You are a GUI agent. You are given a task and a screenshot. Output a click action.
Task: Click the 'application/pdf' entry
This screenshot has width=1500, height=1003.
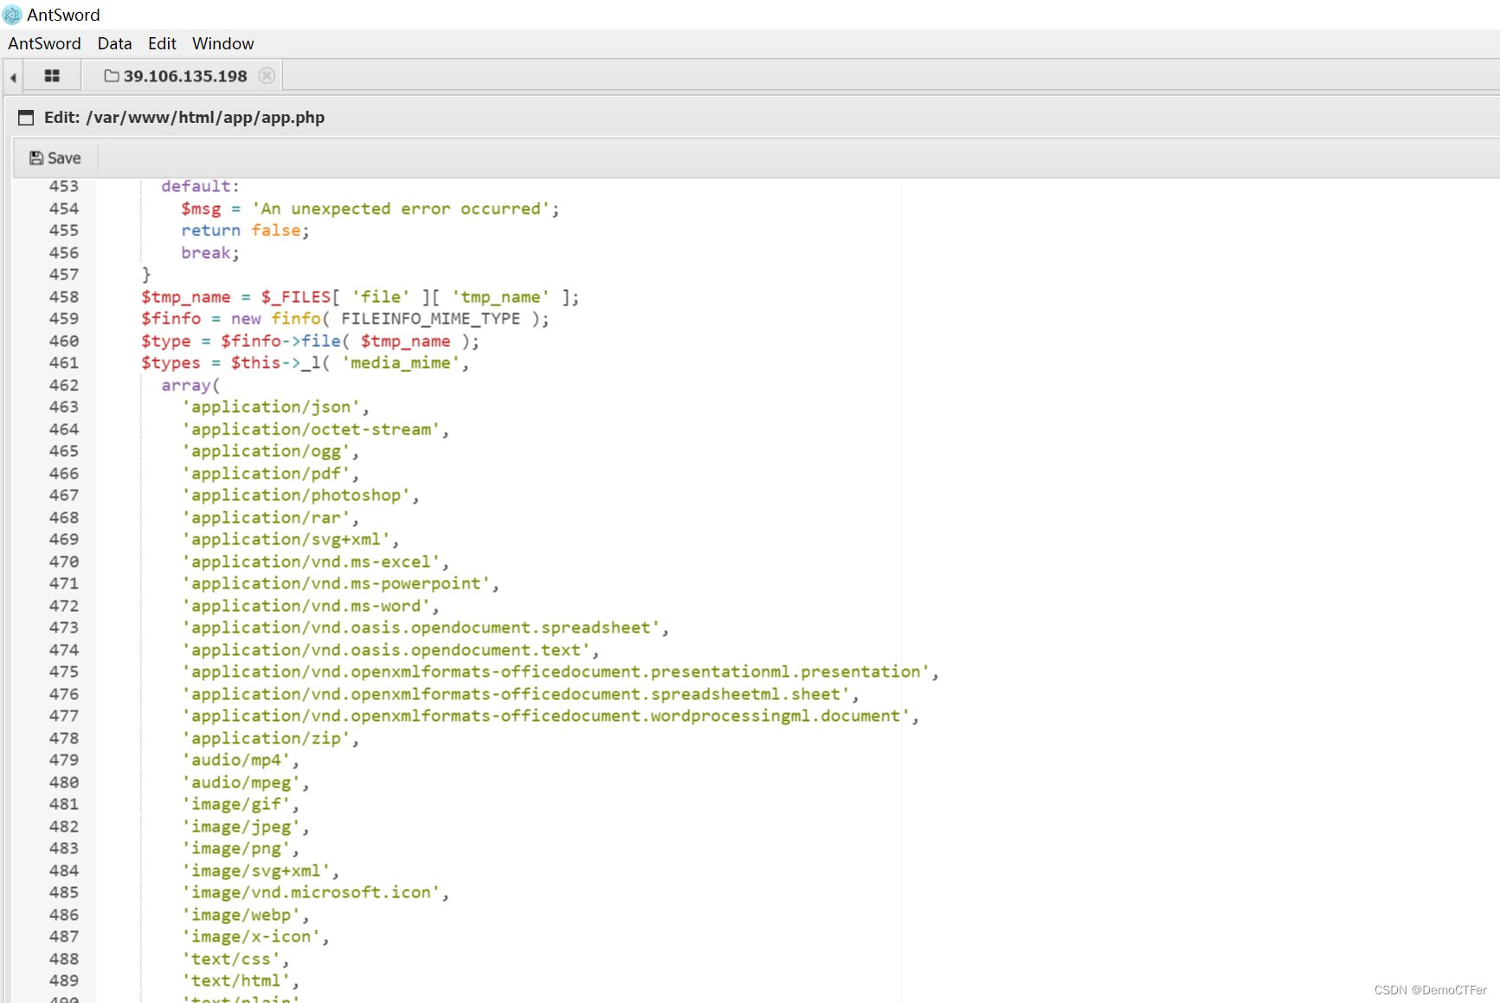266,473
